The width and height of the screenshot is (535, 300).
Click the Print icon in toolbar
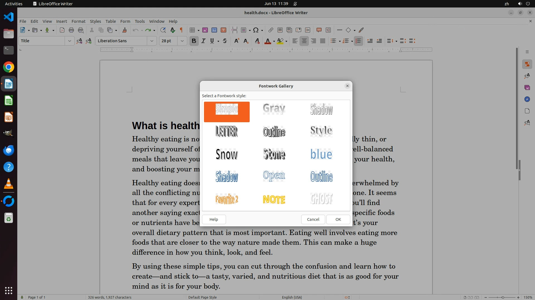(71, 30)
